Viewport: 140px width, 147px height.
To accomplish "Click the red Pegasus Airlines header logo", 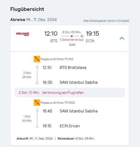I will tap(23, 34).
